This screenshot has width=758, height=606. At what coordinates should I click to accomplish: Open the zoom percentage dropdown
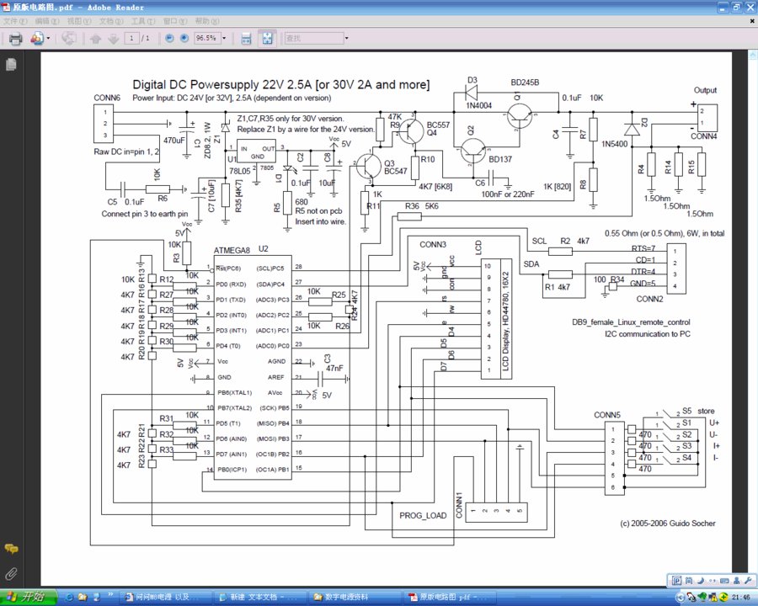[x=223, y=38]
